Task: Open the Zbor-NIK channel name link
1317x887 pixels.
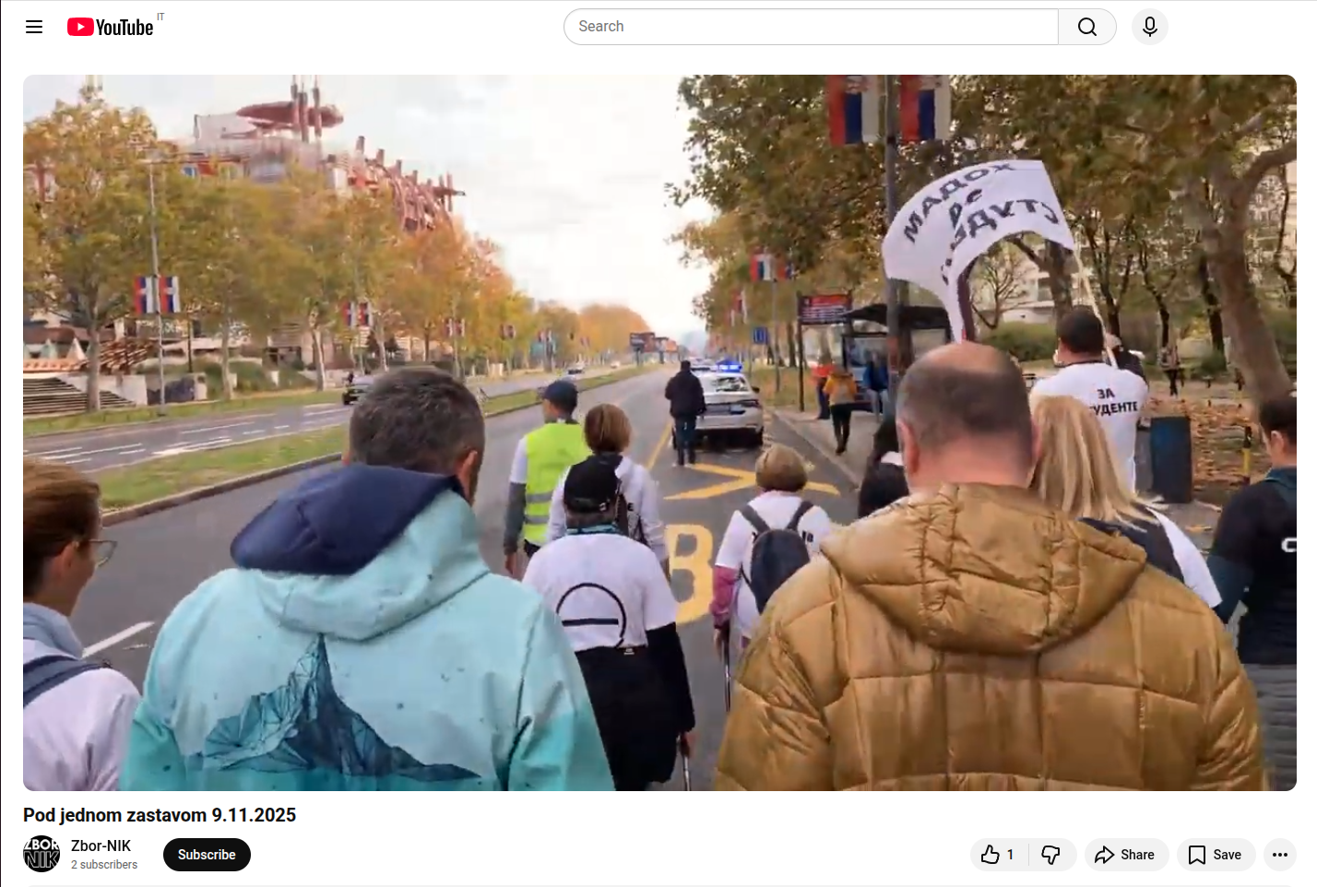Action: pos(101,846)
